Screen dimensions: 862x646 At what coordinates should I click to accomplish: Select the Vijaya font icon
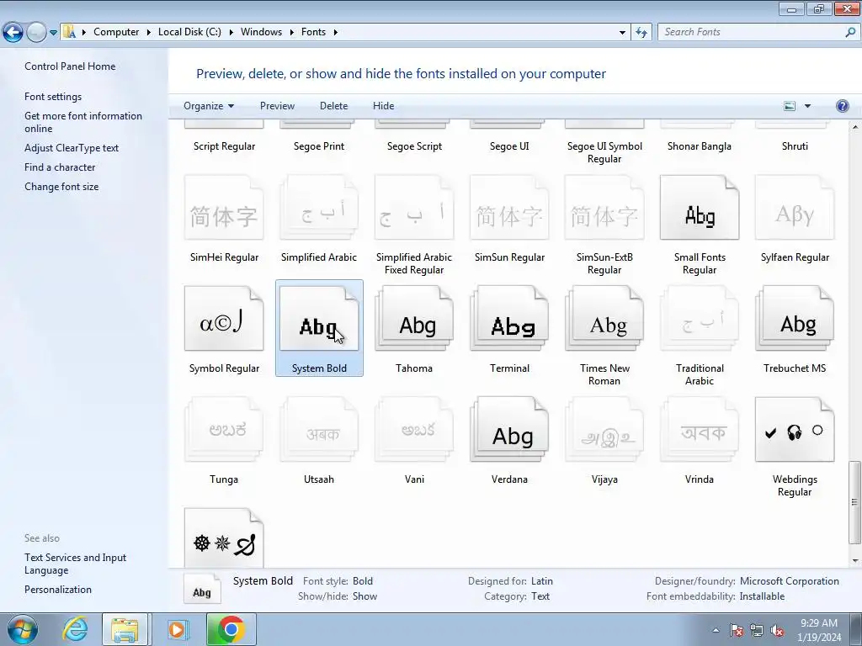(604, 430)
